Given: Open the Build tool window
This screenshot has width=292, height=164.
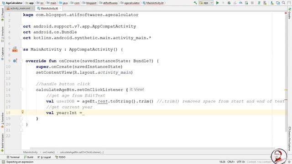Looking at the screenshot, I should (x=28, y=157).
